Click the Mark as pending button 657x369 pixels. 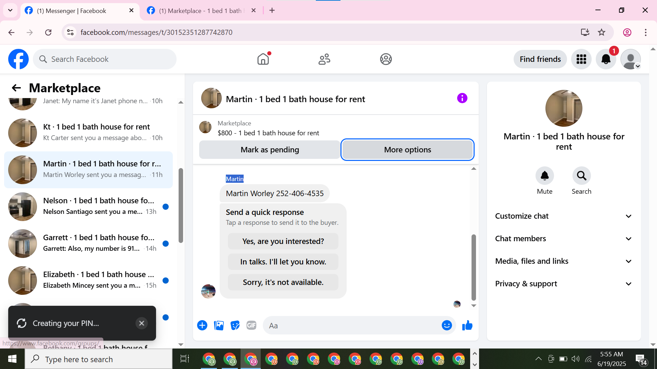pos(270,150)
